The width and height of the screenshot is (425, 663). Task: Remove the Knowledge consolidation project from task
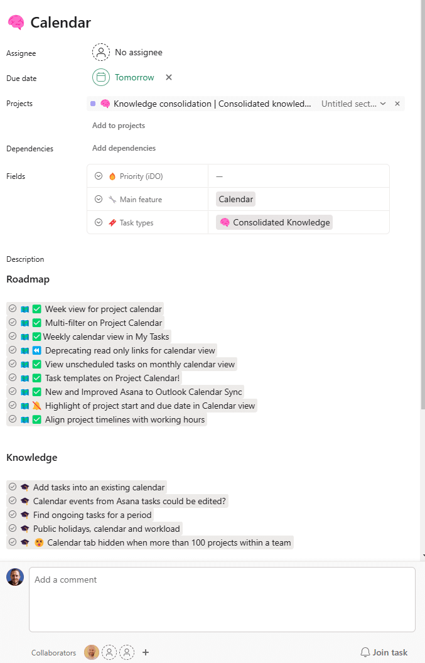(x=397, y=104)
